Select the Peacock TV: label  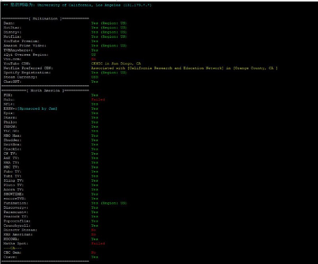[x=16, y=217]
